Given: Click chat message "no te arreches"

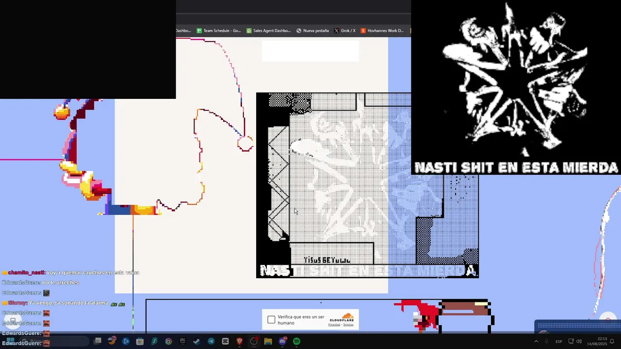Looking at the screenshot, I should 61,283.
